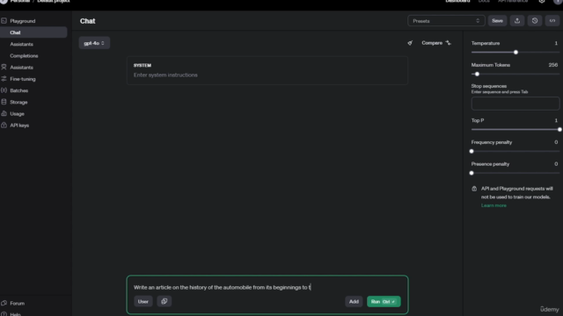Click the Usage chart icon
Screen dimensions: 563x316
coord(4,113)
